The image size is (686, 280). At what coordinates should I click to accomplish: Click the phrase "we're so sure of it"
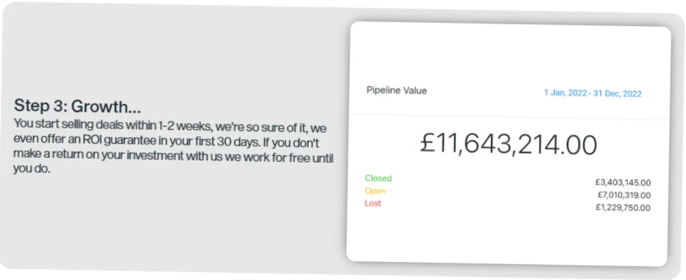point(262,128)
